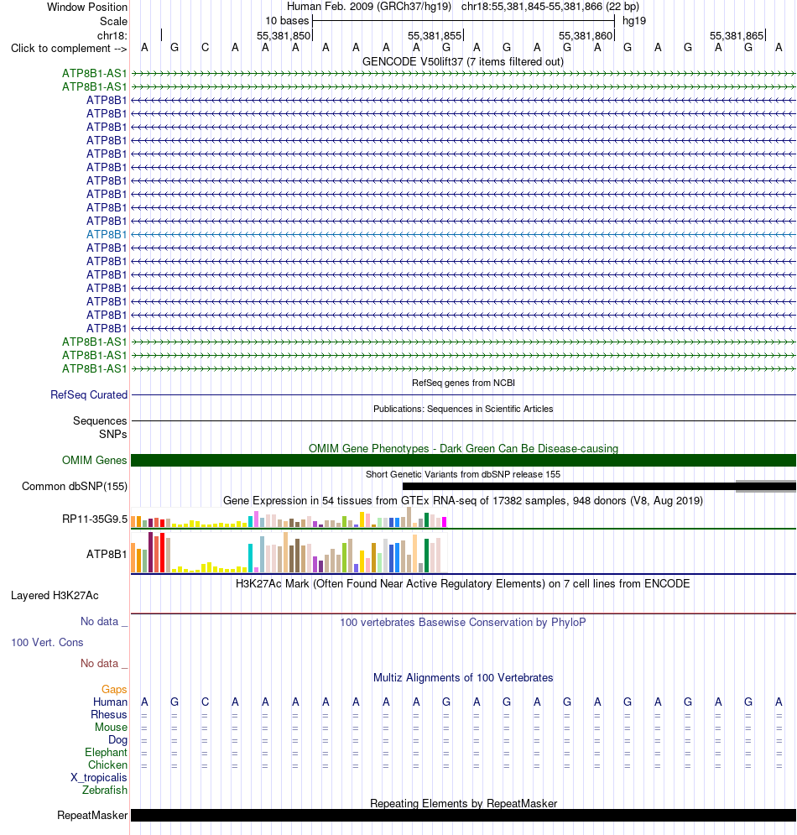Click the C base in the complement sequence row
797x835 pixels.
pyautogui.click(x=205, y=47)
